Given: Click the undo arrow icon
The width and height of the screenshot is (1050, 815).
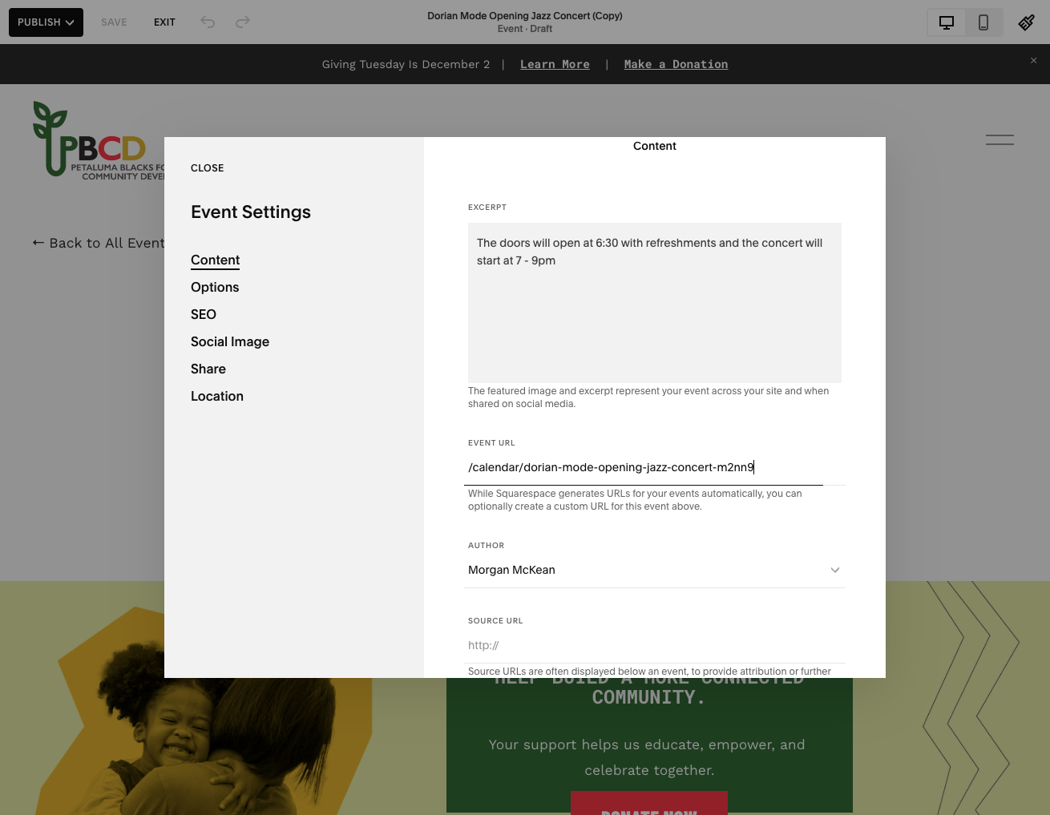Looking at the screenshot, I should 208,22.
